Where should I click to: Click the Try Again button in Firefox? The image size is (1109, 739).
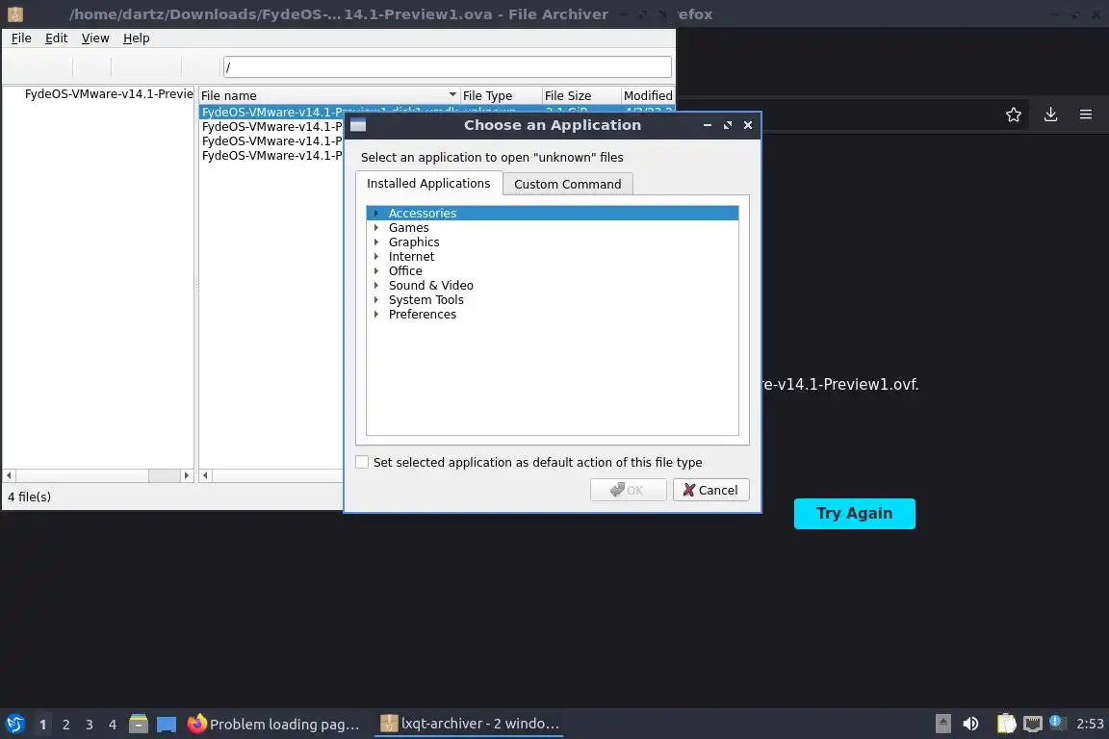tap(855, 514)
